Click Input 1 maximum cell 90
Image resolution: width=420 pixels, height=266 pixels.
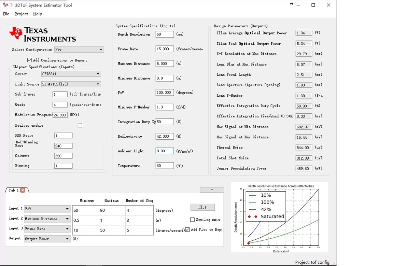112,210
